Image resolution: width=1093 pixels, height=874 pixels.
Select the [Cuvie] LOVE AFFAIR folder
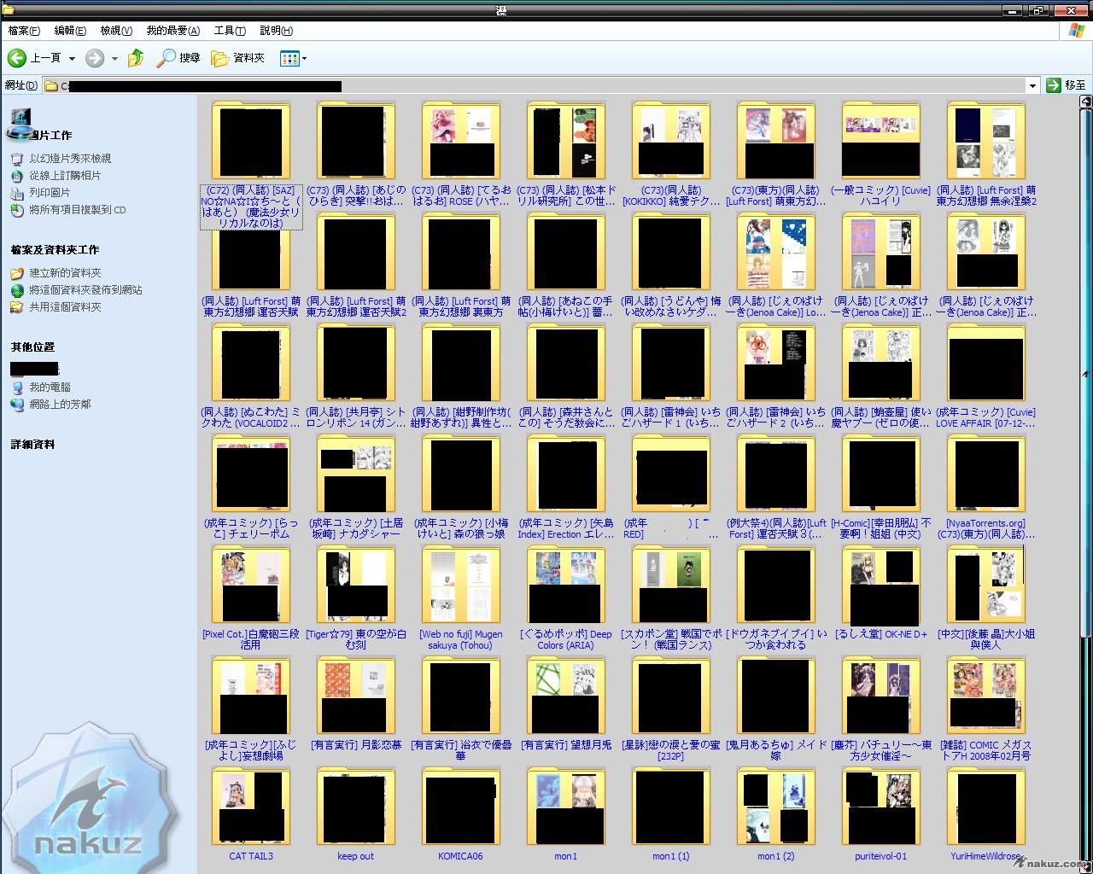click(985, 376)
